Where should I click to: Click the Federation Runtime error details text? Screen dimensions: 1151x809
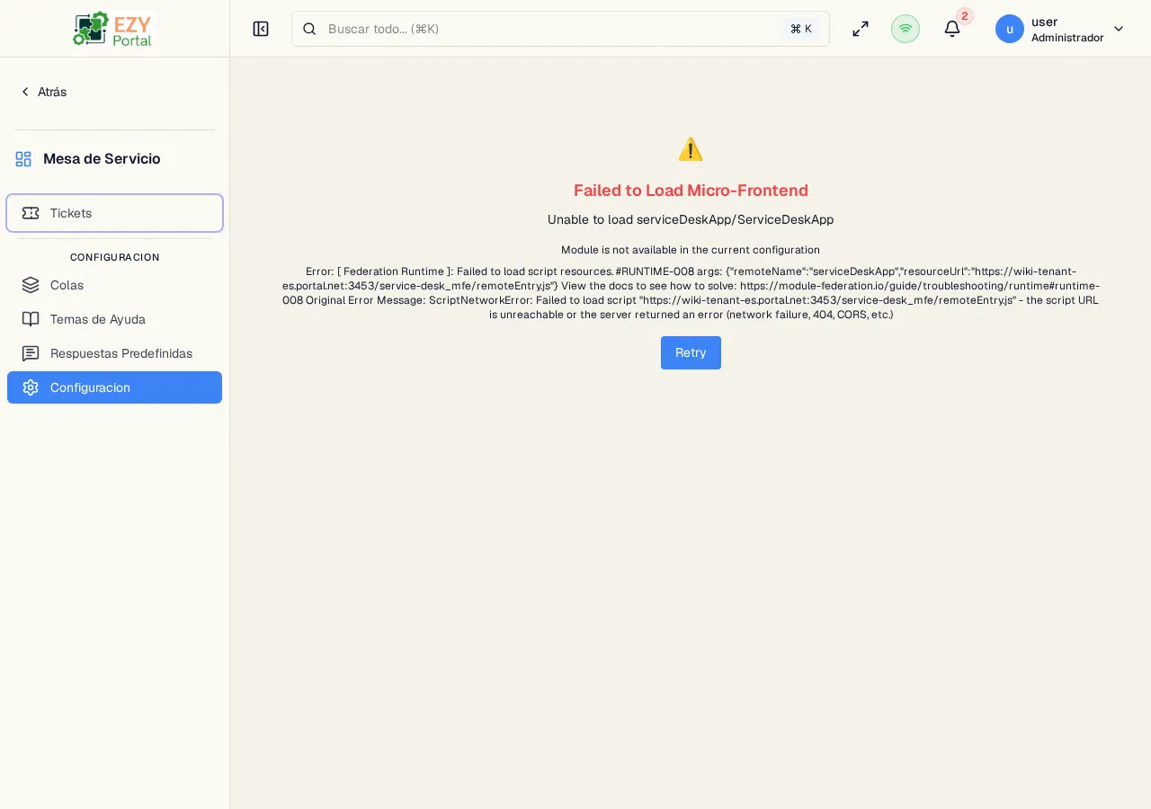691,293
